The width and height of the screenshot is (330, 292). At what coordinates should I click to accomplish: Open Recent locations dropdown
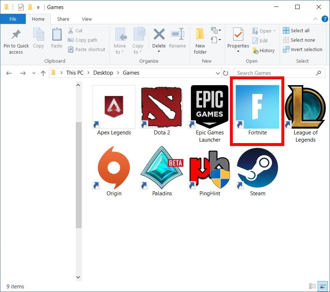[x=34, y=73]
